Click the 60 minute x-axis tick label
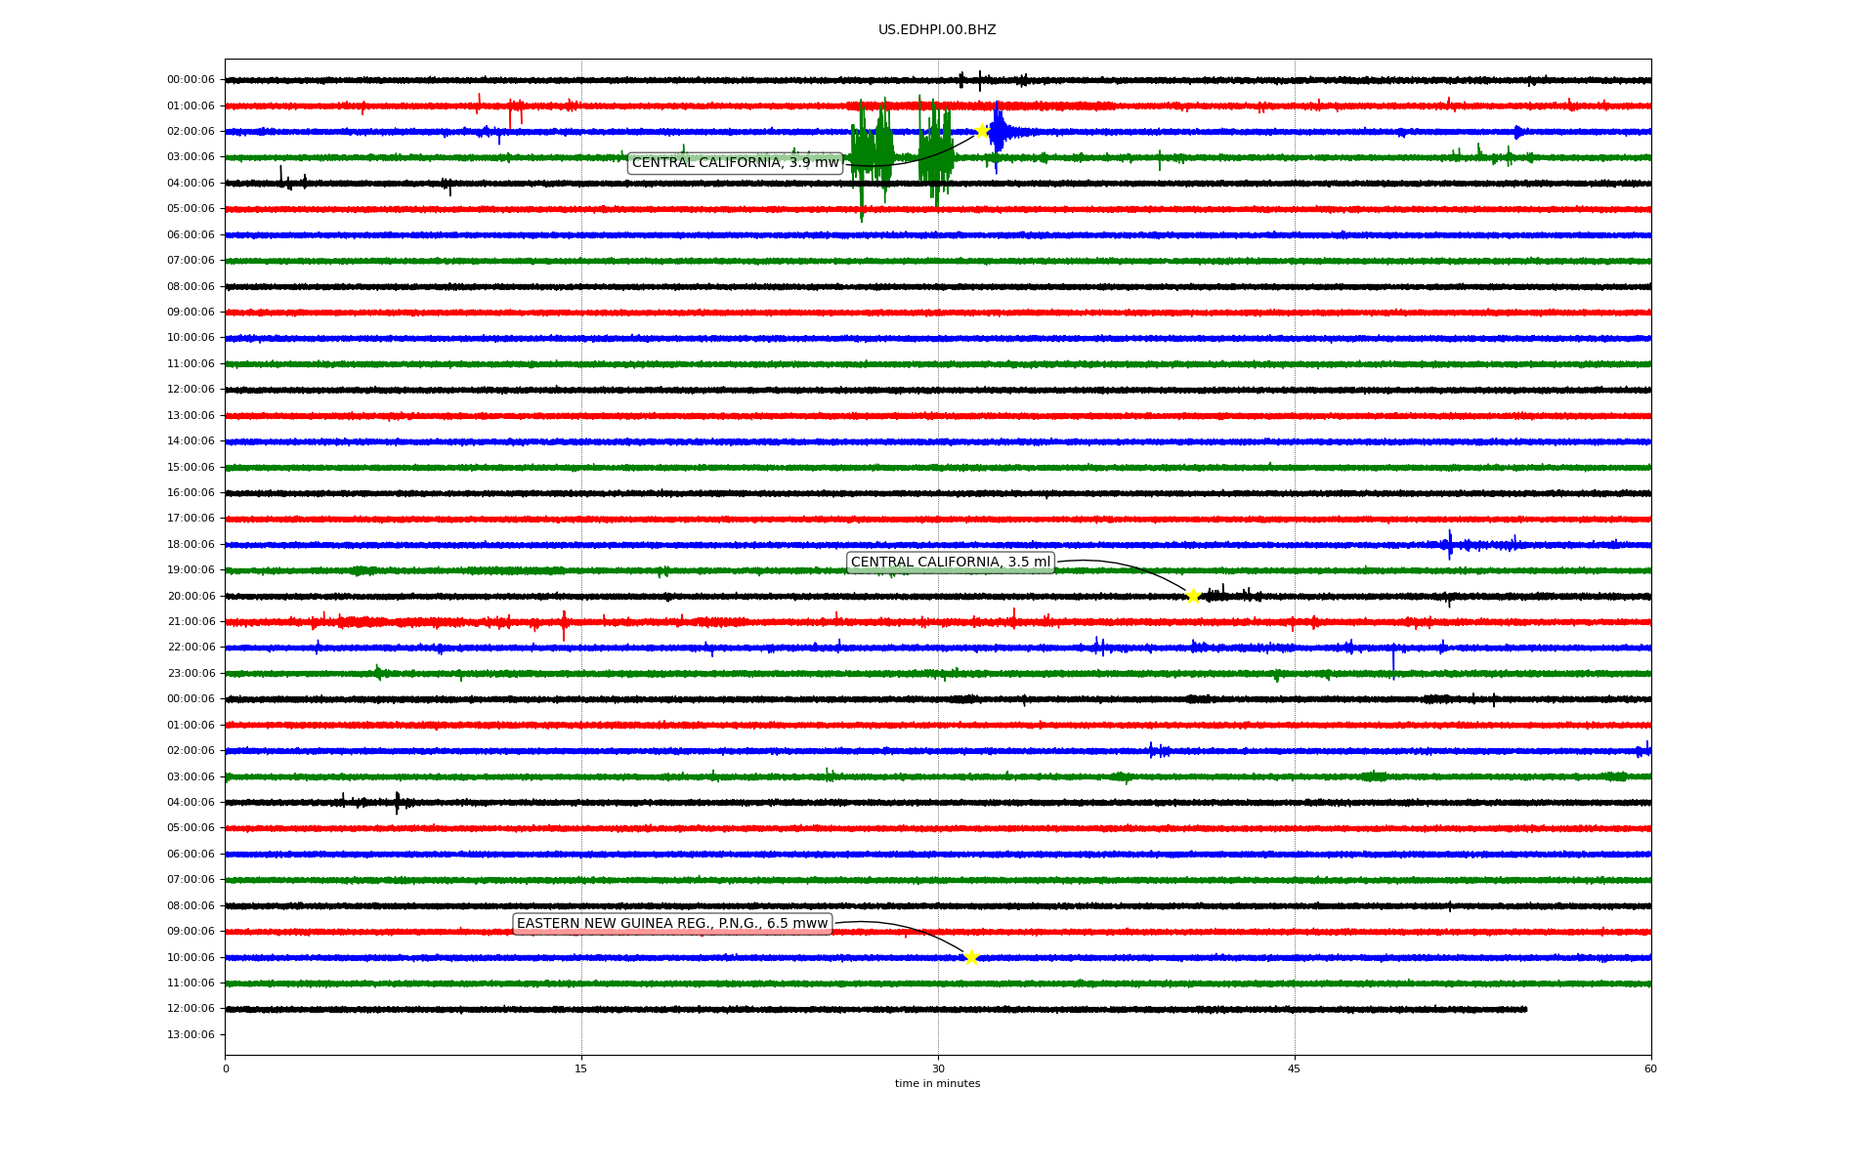The image size is (1876, 1172). click(1650, 1068)
